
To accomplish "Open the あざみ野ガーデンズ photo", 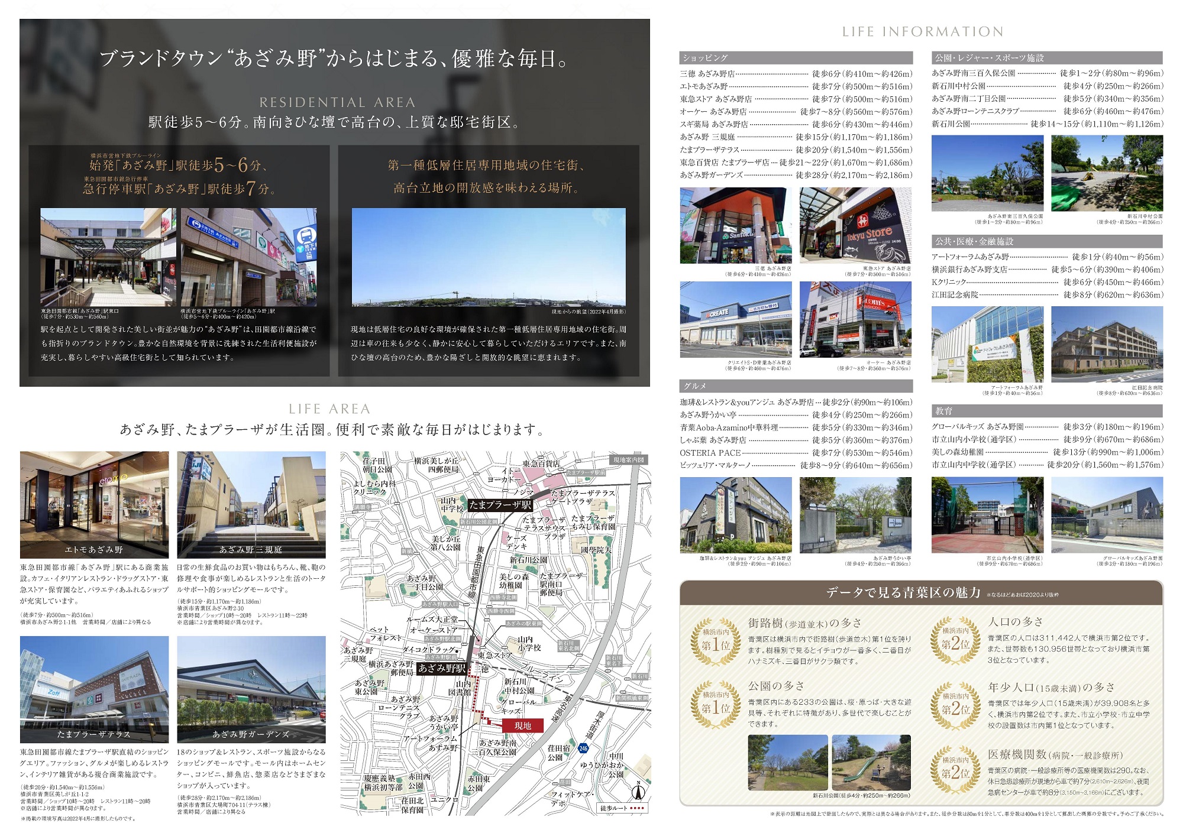I will pyautogui.click(x=251, y=689).
